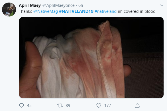Viewport: 167px width, 111px height.
Task: Open the 6h timestamp permalink
Action: click(81, 5)
